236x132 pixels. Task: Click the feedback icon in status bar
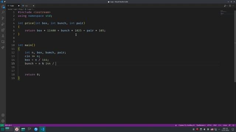229,125
